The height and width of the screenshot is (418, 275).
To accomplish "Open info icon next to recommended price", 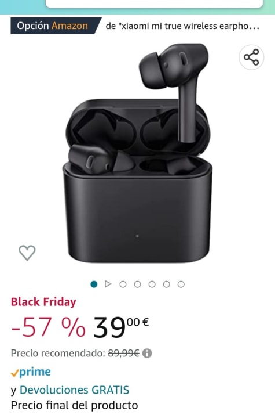I will (x=147, y=354).
